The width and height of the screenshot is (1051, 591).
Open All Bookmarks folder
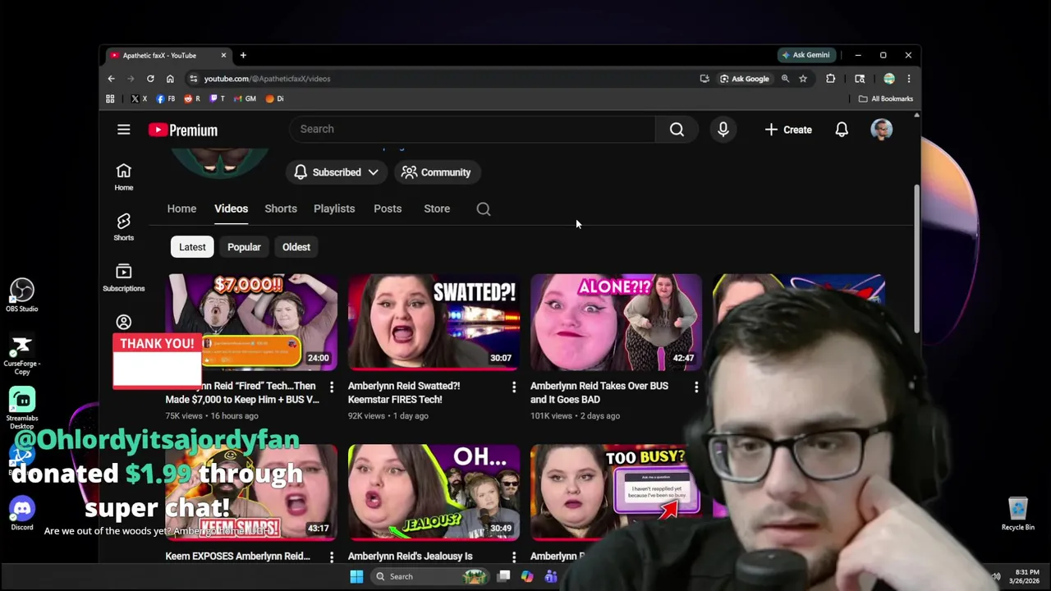(x=885, y=98)
